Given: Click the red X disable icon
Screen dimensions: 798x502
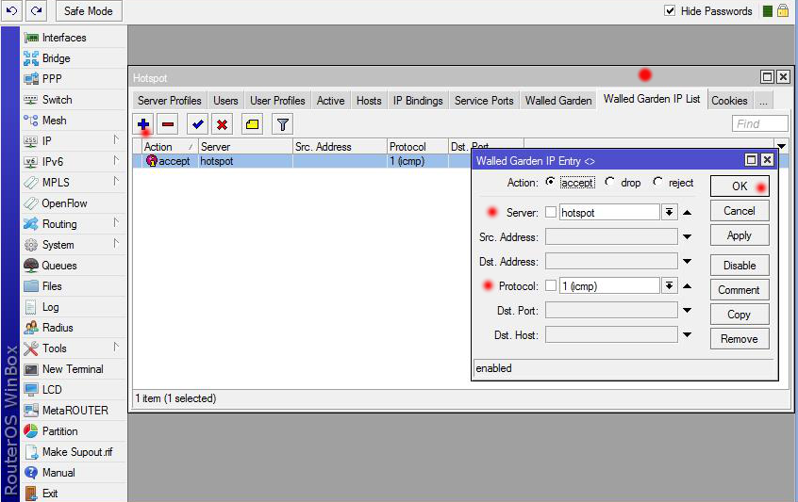Looking at the screenshot, I should click(x=222, y=123).
